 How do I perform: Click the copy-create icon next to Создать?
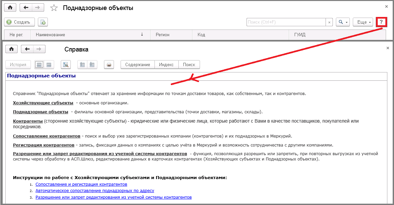[43, 22]
